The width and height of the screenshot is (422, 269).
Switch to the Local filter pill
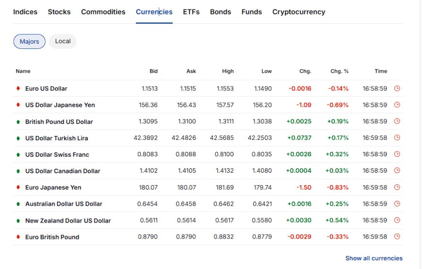[x=63, y=41]
